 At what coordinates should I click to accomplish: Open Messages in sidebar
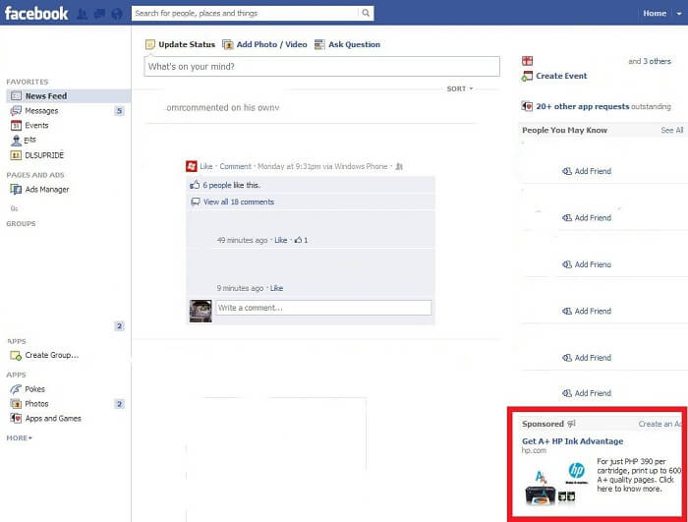(41, 111)
